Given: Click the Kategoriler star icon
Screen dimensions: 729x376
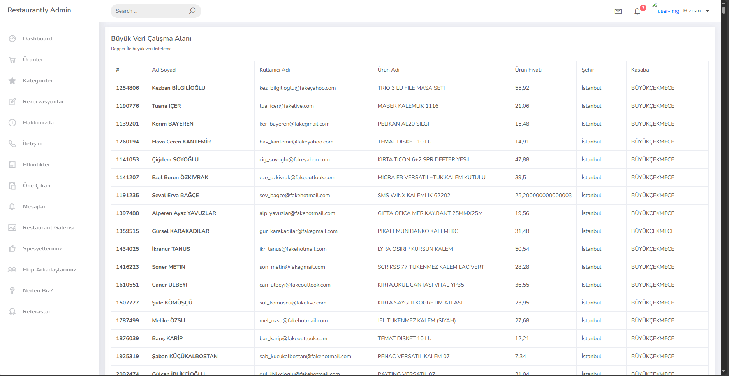Looking at the screenshot, I should coord(12,80).
